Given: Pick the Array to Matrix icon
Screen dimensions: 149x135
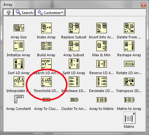Looking at the screenshot, I should 102,100.
